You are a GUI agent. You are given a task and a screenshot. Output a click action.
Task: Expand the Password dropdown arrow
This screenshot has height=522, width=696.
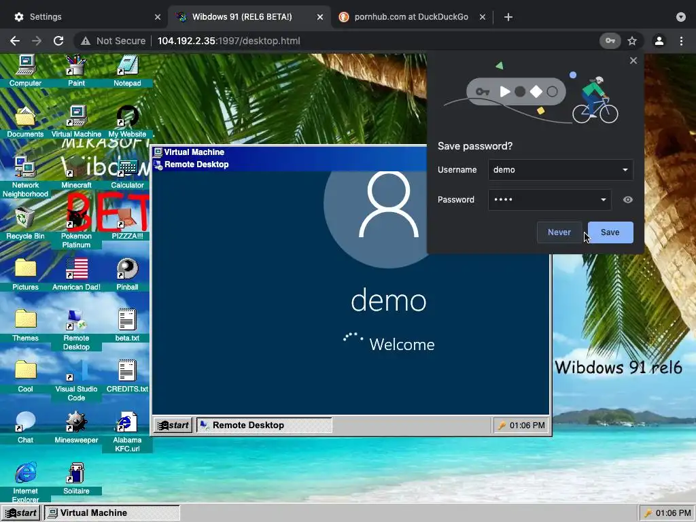[x=604, y=200]
